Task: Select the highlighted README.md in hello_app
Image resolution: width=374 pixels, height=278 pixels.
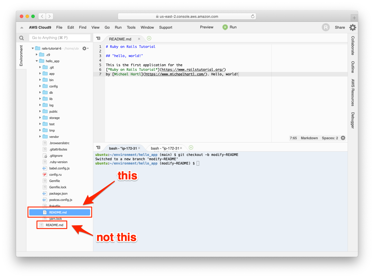Action: pos(60,212)
